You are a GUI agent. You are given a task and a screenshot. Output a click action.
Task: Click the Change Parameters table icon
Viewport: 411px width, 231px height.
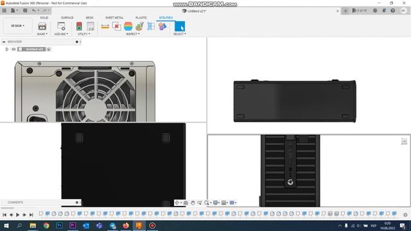pos(91,26)
